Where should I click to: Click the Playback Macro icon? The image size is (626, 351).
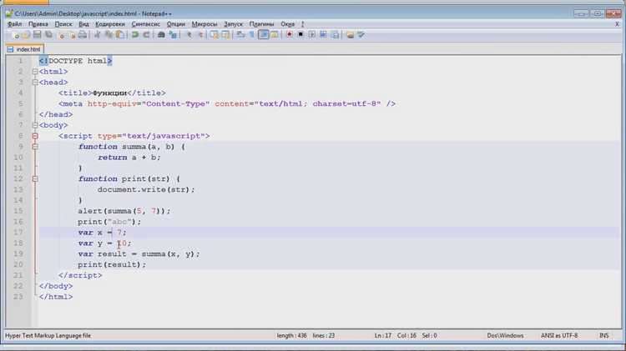pyautogui.click(x=312, y=35)
